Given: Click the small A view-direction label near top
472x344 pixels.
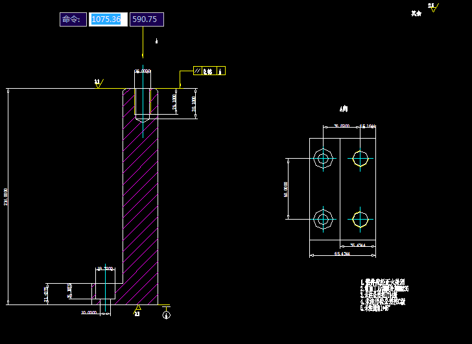Looking at the screenshot, I should (x=156, y=41).
